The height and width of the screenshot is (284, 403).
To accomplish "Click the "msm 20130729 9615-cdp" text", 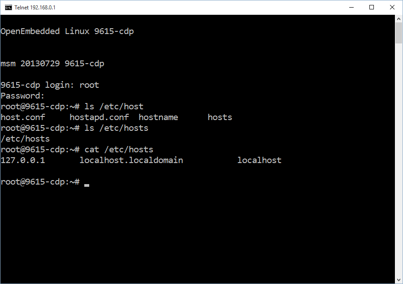I will (52, 64).
